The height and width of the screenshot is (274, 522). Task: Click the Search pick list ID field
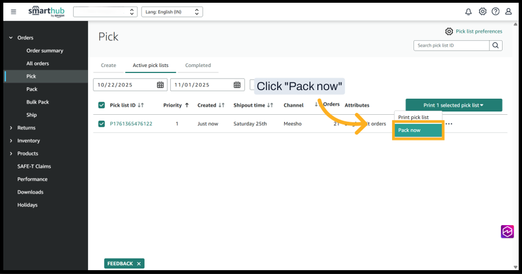(x=451, y=46)
